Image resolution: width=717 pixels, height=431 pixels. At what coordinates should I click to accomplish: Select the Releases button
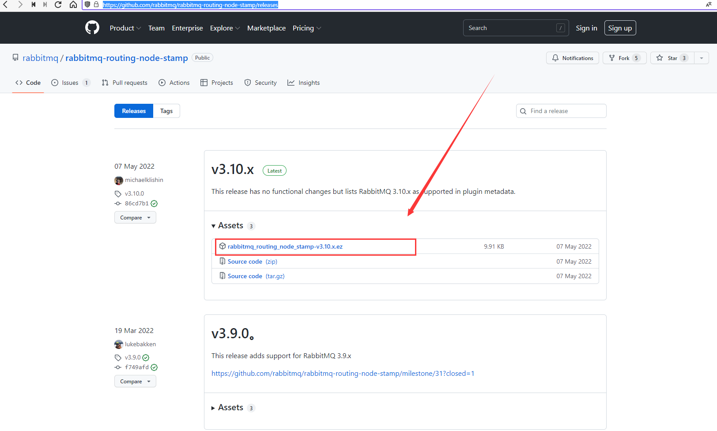tap(134, 111)
